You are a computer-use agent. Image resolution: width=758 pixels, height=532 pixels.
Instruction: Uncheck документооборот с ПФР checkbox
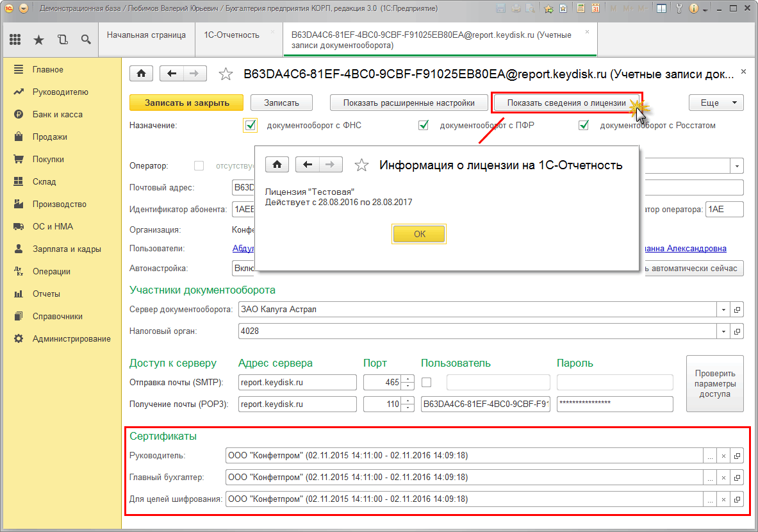click(x=423, y=125)
